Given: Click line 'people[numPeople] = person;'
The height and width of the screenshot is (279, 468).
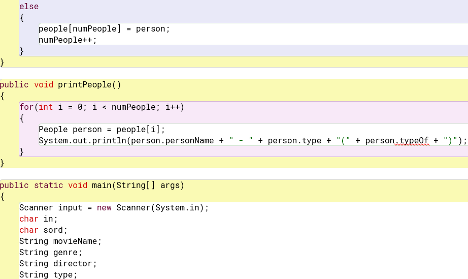Looking at the screenshot, I should tap(104, 29).
